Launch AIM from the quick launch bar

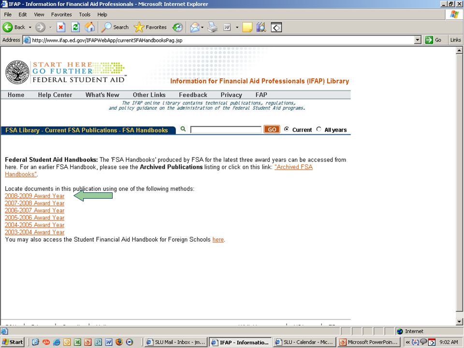46,342
